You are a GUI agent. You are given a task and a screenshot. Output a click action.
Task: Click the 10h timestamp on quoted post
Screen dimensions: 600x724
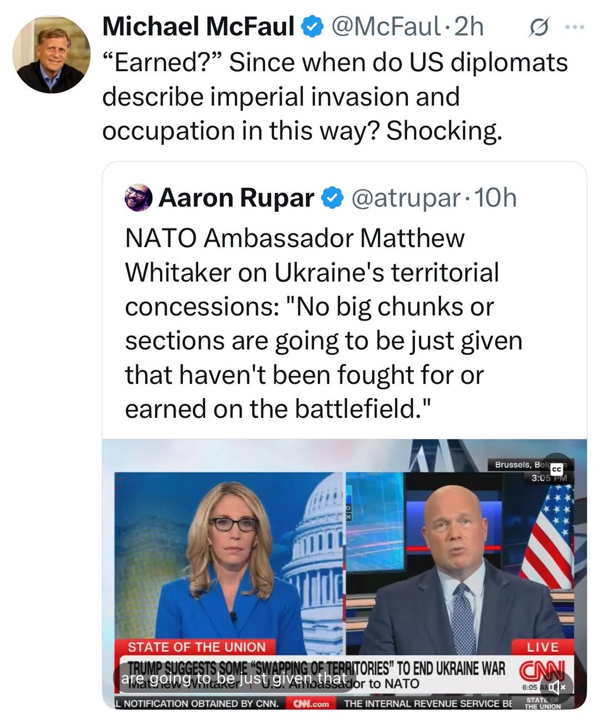(496, 198)
